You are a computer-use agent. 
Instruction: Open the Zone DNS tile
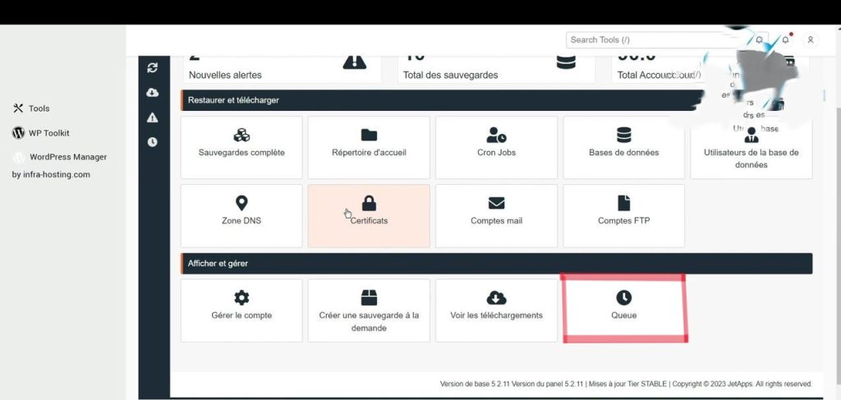tap(241, 216)
